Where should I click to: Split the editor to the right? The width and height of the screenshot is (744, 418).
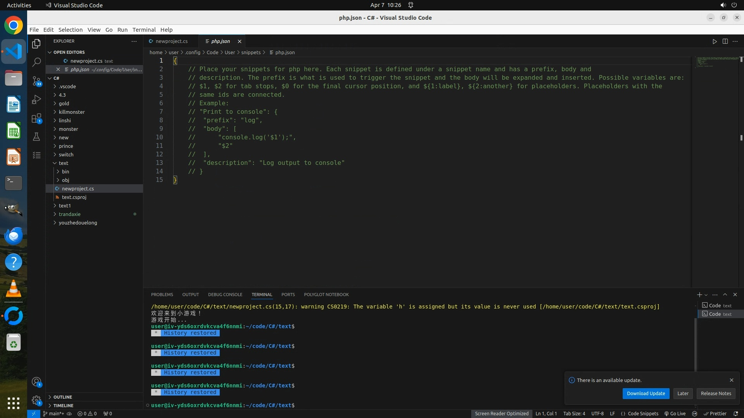tap(725, 41)
